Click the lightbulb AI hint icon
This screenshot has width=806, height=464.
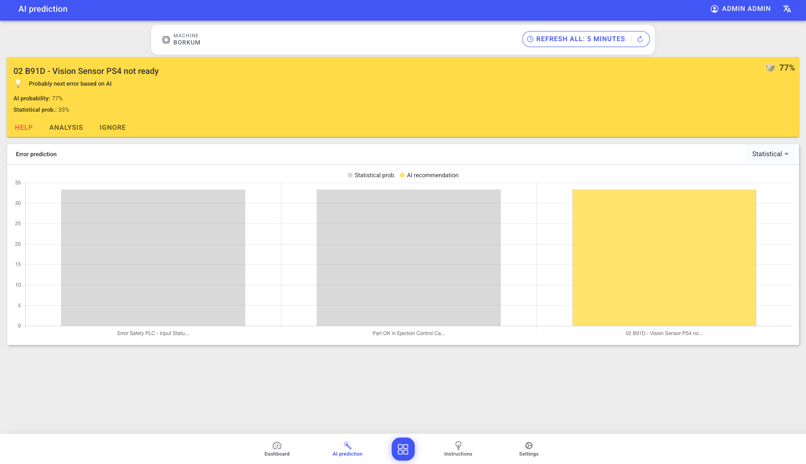click(x=18, y=84)
